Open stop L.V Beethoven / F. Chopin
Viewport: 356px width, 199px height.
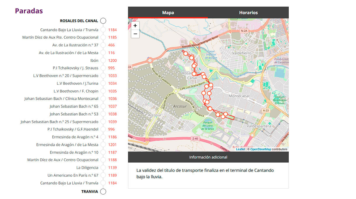[x=76, y=91]
